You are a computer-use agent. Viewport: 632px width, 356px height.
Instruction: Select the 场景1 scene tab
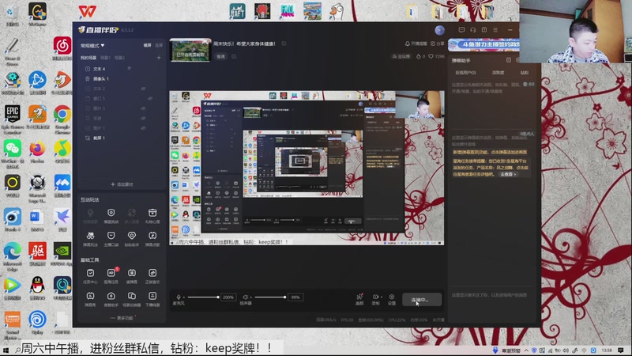pos(105,58)
